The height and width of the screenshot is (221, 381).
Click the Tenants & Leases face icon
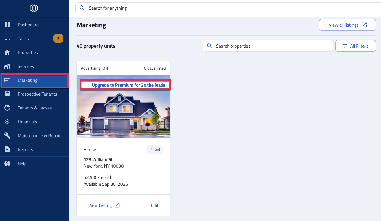tap(7, 108)
